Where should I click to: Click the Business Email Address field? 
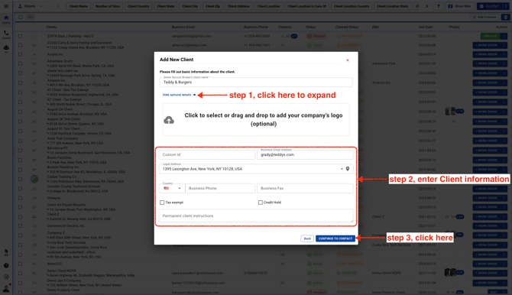pos(305,154)
